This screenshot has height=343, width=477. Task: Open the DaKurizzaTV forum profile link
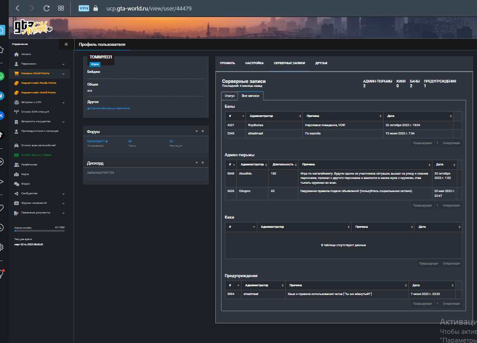[x=96, y=141]
